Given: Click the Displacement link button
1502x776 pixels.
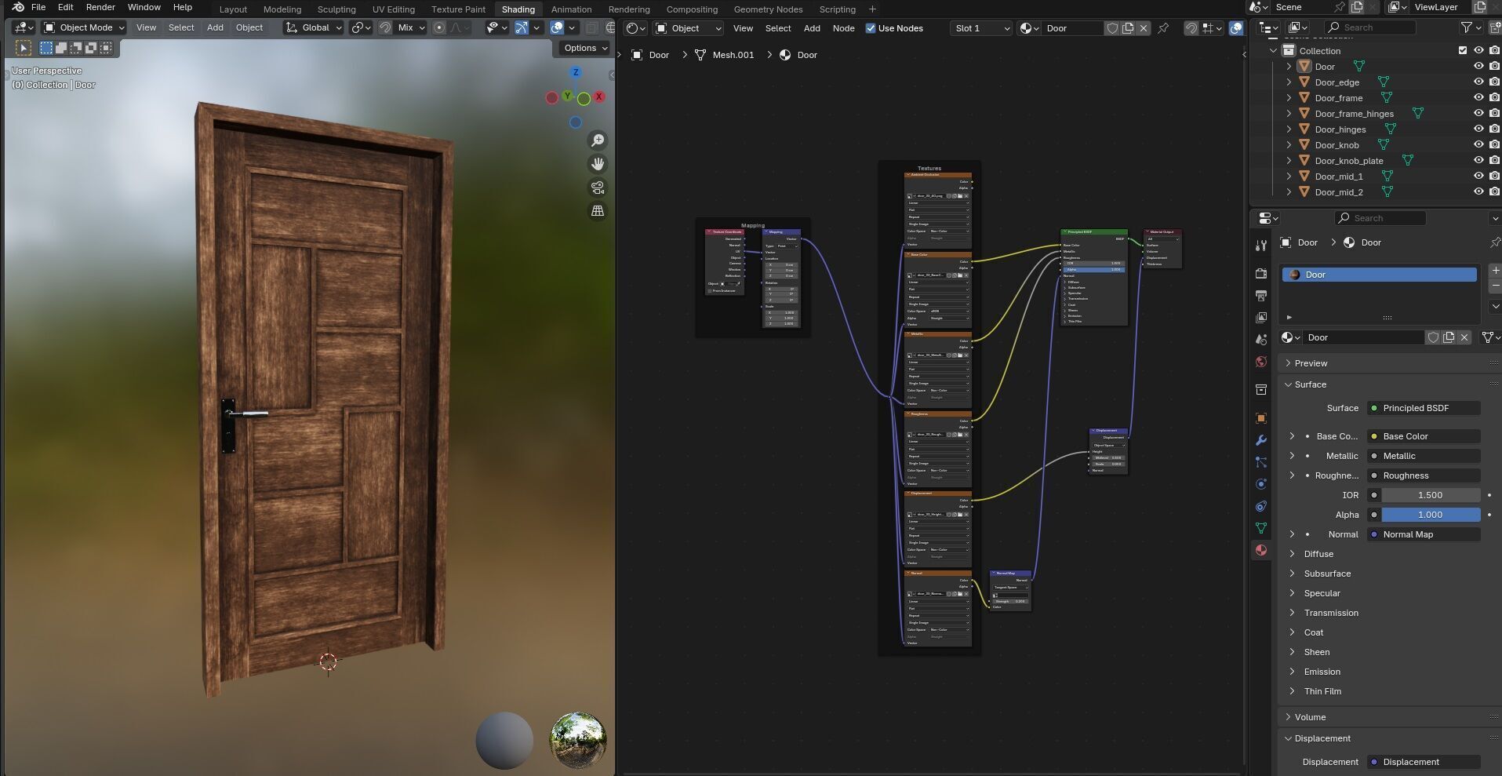Looking at the screenshot, I should (x=1424, y=762).
